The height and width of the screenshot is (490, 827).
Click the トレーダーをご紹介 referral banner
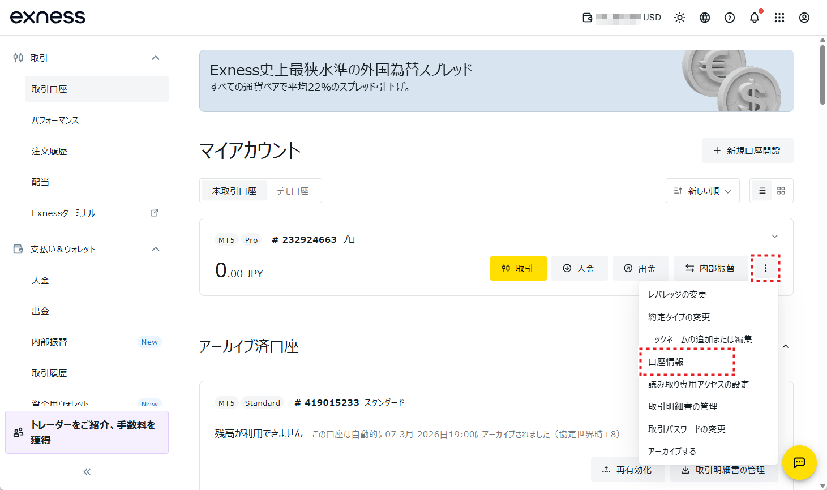click(x=87, y=432)
